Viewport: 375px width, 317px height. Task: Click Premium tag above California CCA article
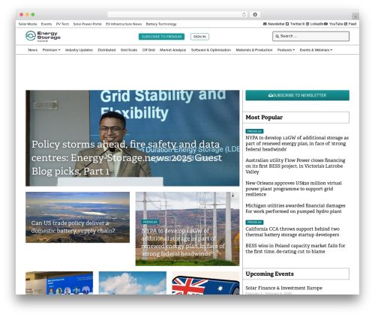[x=254, y=222]
